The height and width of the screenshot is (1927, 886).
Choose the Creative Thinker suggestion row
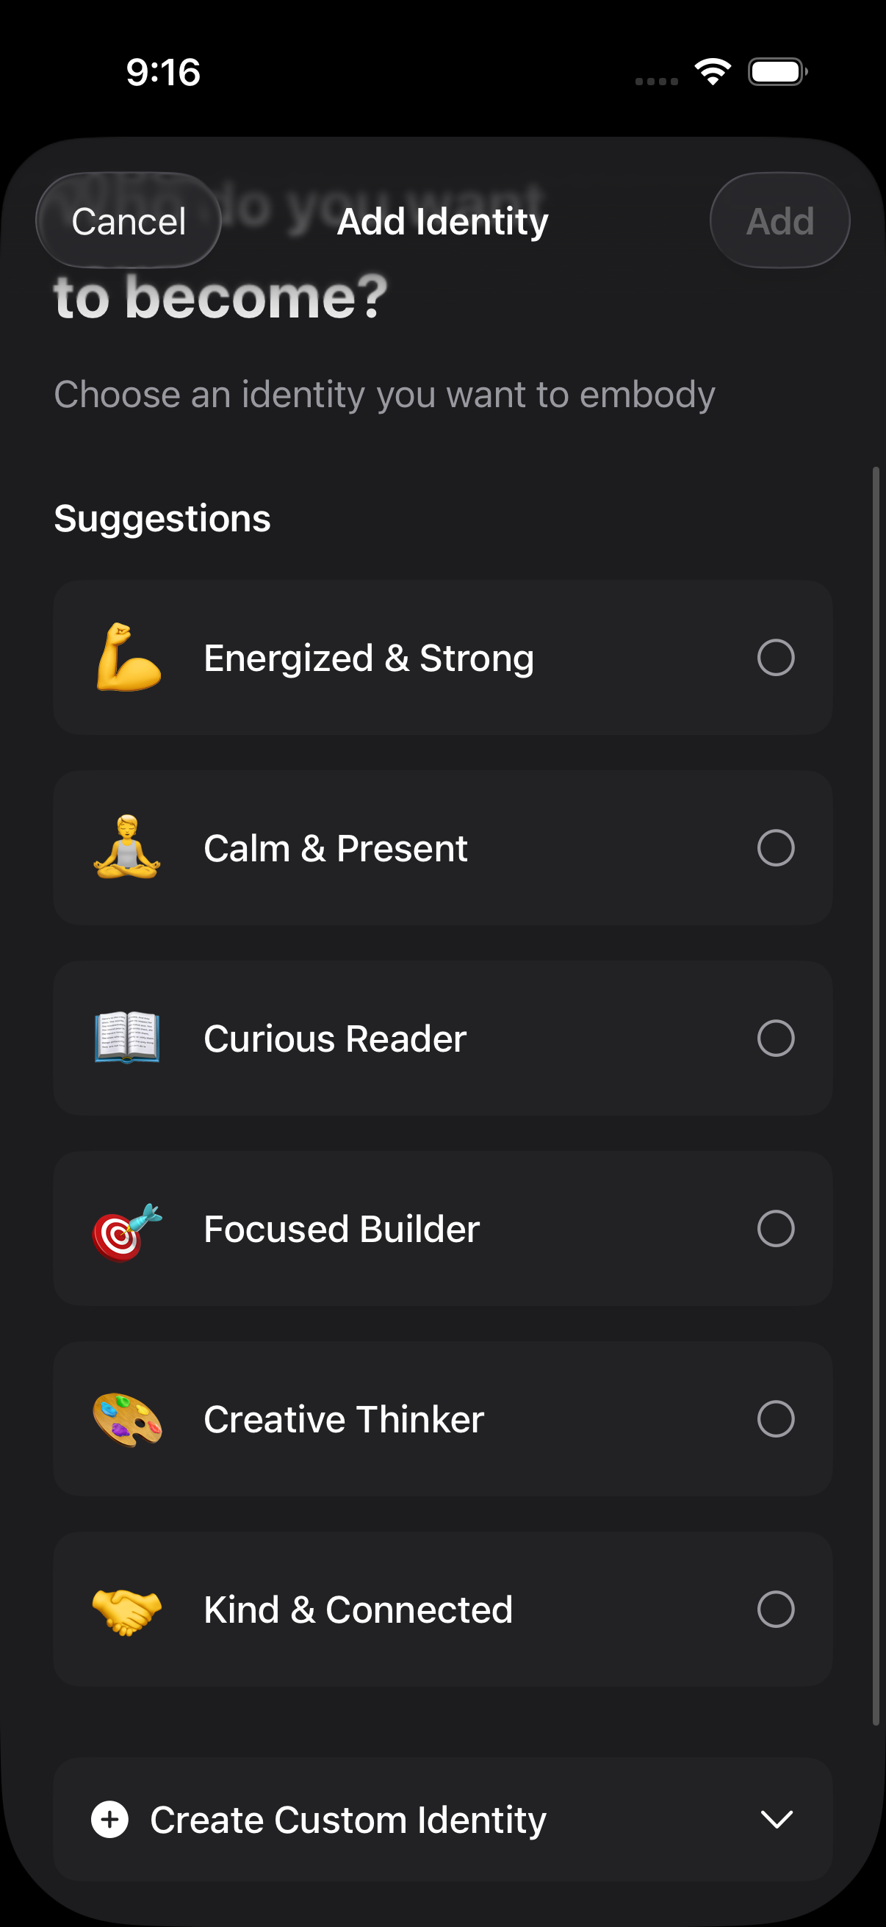(x=442, y=1419)
